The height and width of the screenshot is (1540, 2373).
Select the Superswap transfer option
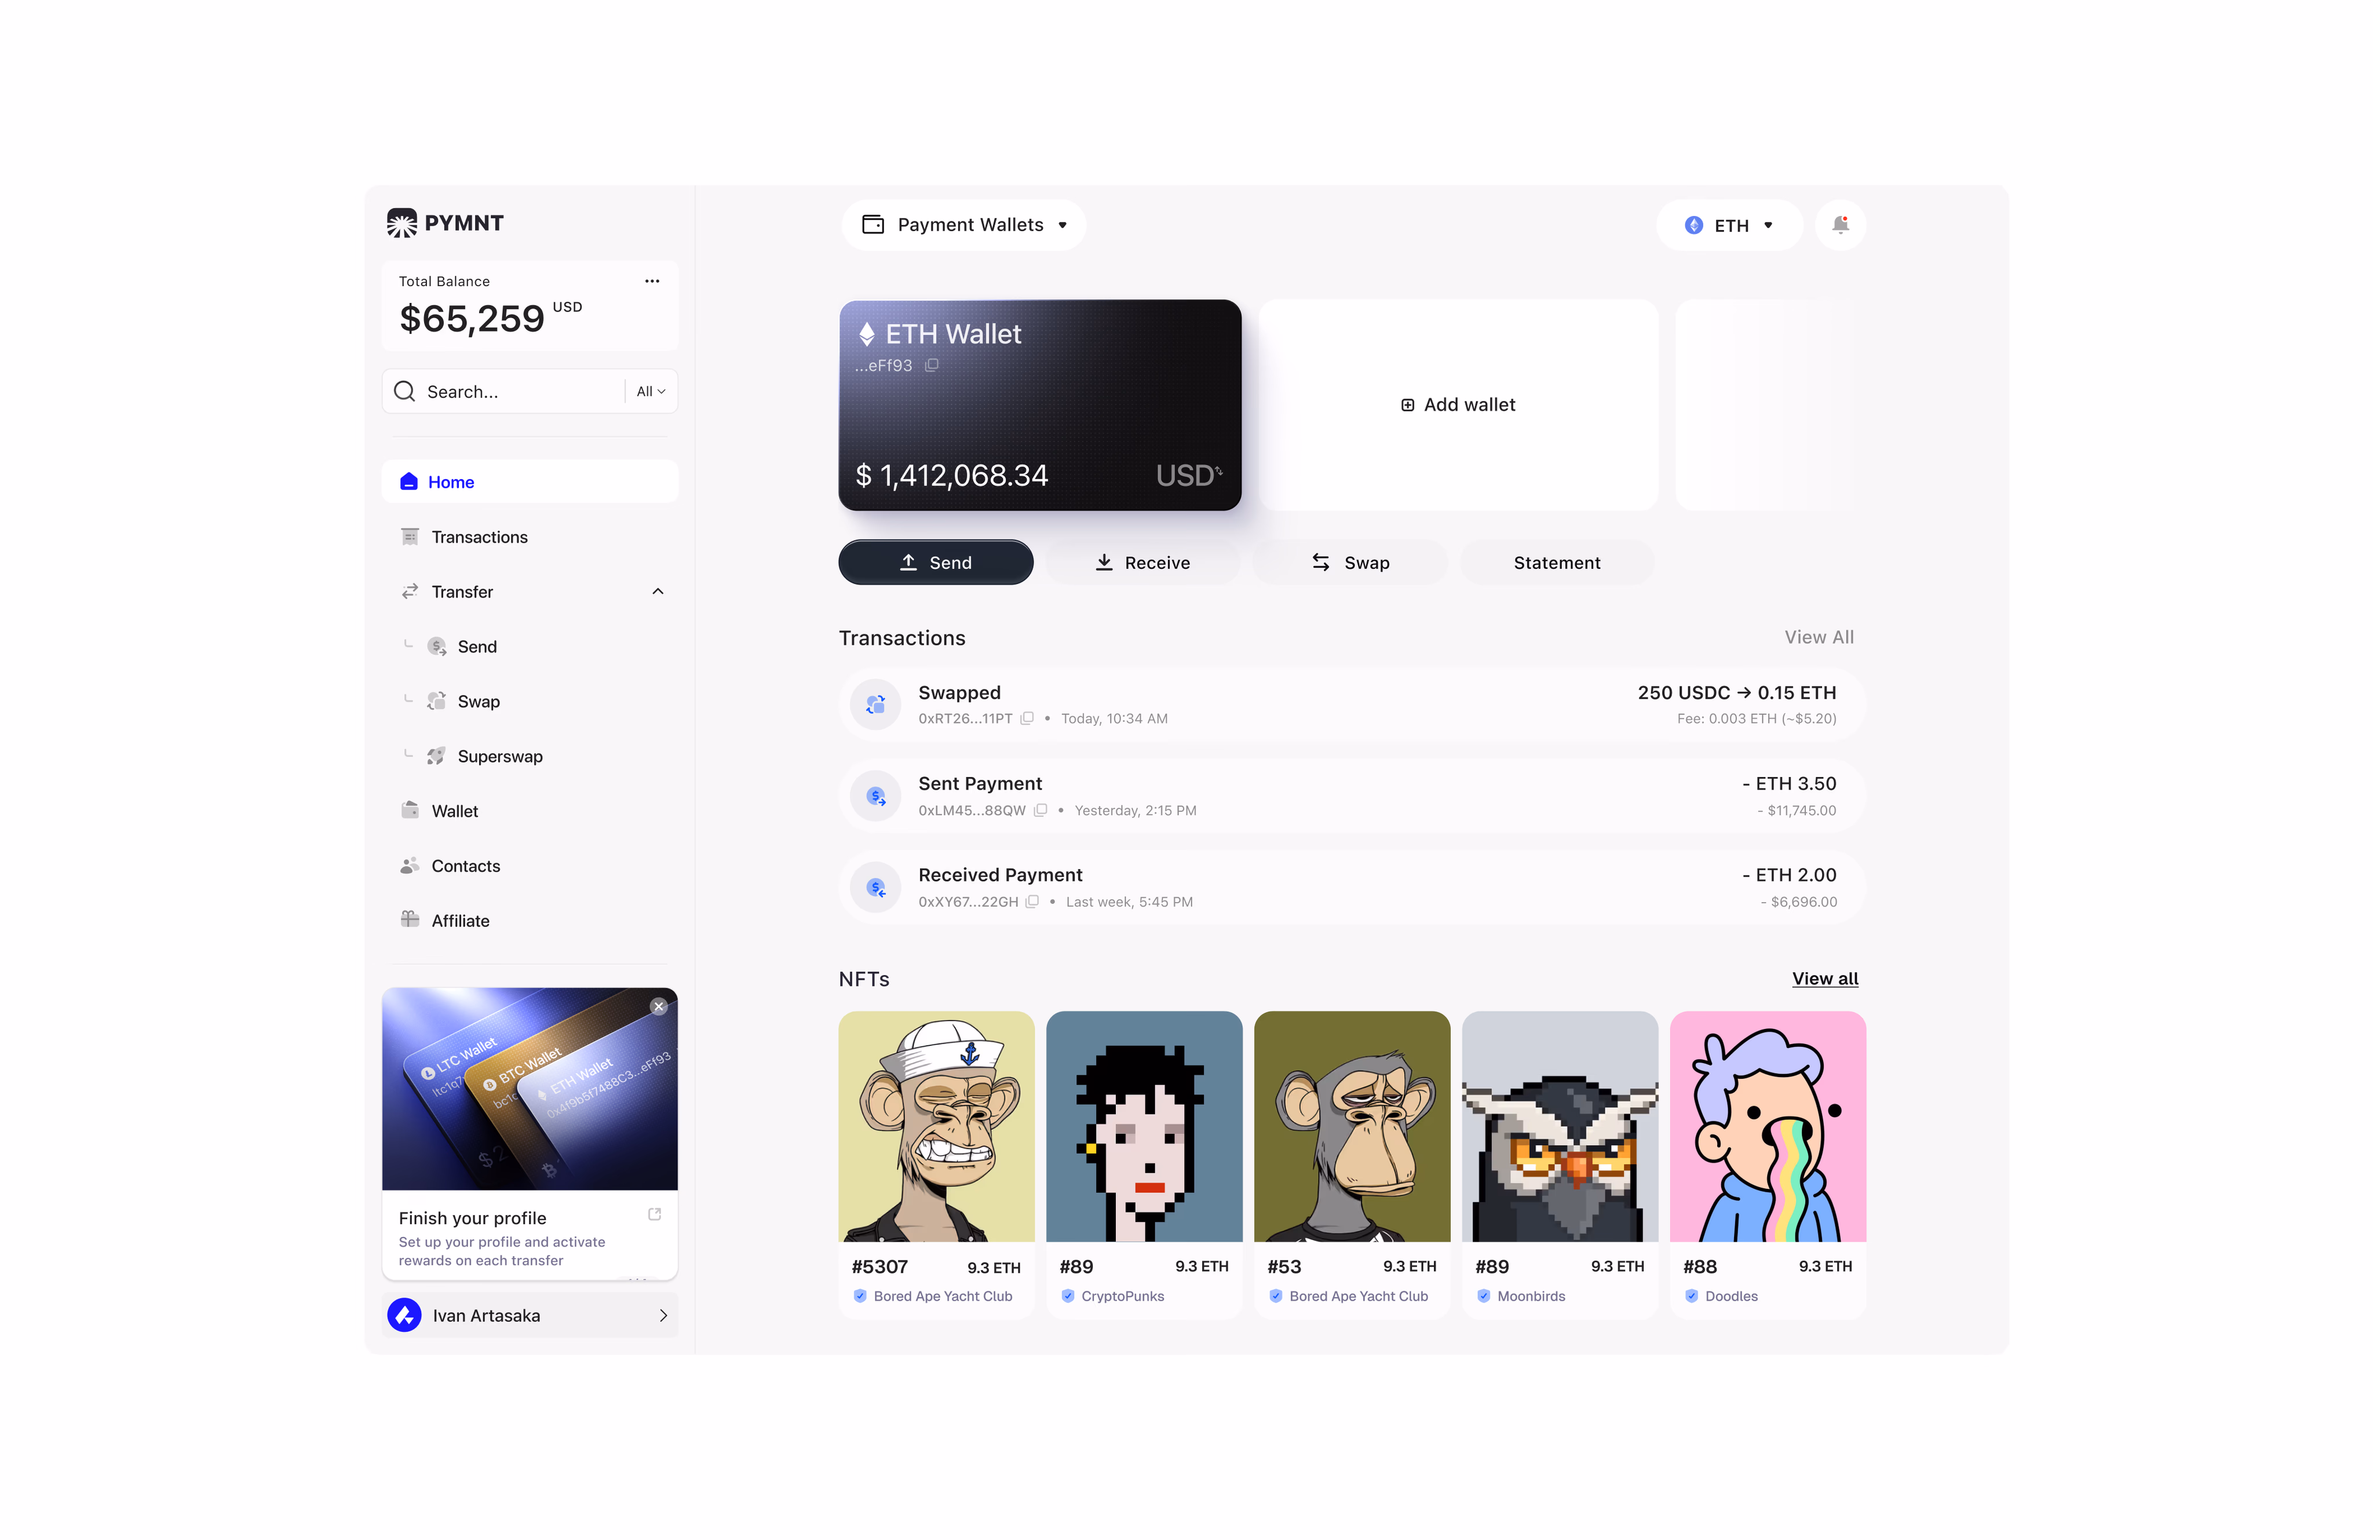[501, 755]
